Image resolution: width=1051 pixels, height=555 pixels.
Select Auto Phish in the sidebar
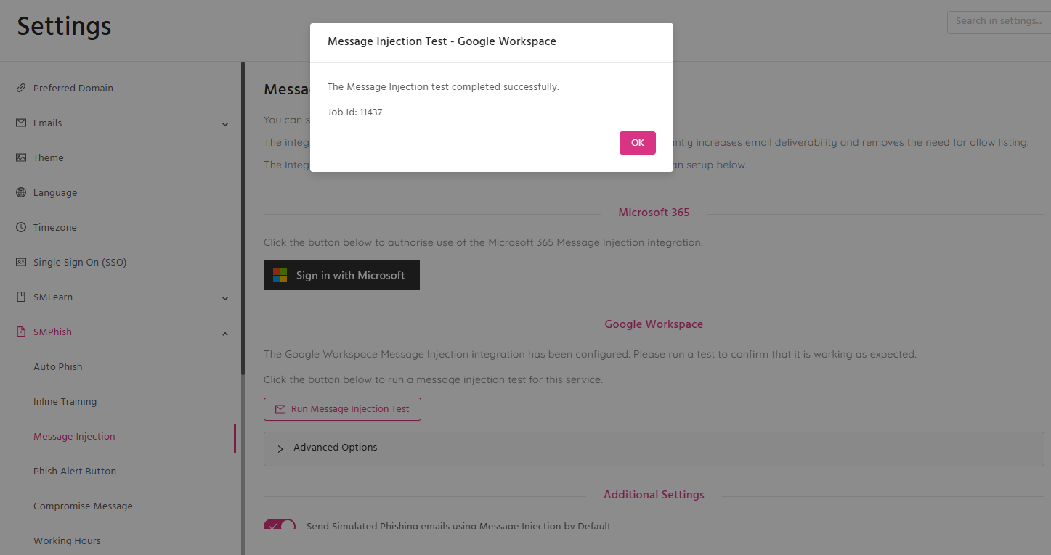[x=58, y=366]
